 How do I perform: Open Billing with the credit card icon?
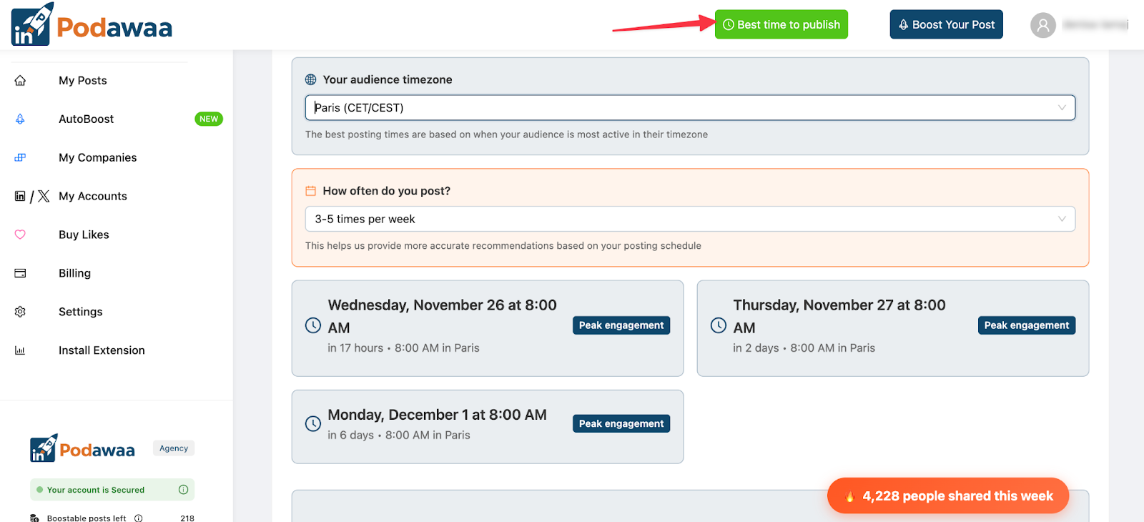19,272
